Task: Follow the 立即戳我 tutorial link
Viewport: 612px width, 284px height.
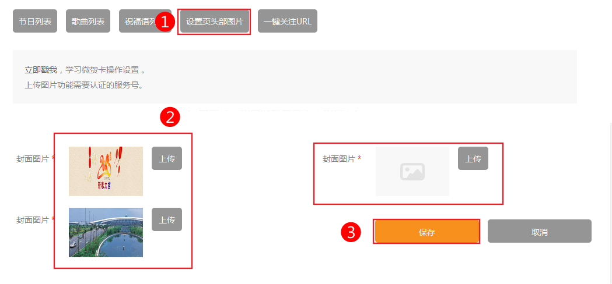Action: [x=41, y=70]
